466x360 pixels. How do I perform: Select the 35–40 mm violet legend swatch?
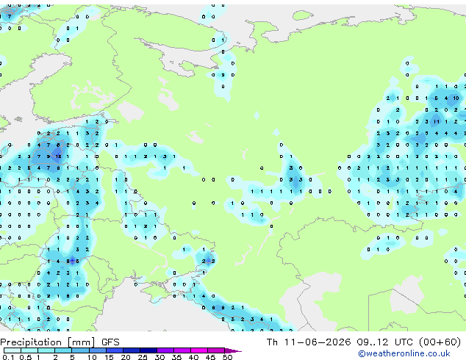182,350
